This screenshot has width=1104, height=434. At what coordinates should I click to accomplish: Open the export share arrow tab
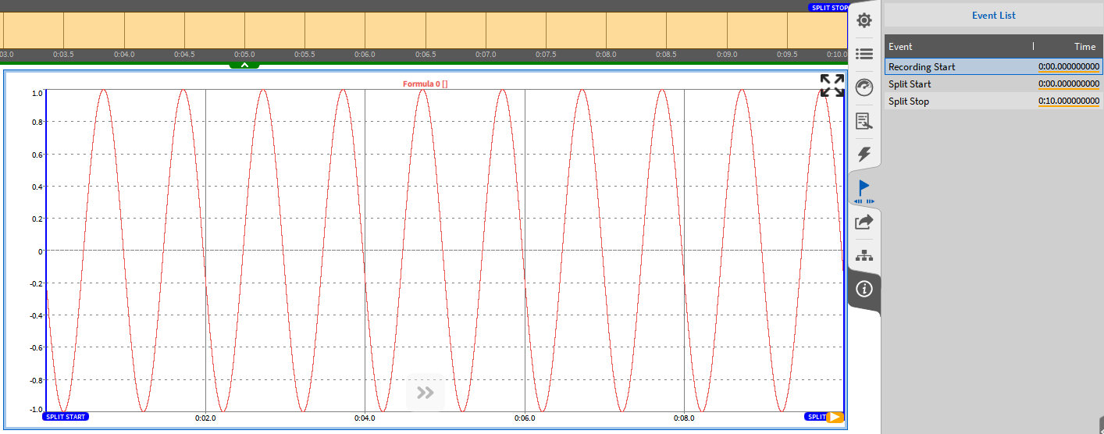point(864,222)
